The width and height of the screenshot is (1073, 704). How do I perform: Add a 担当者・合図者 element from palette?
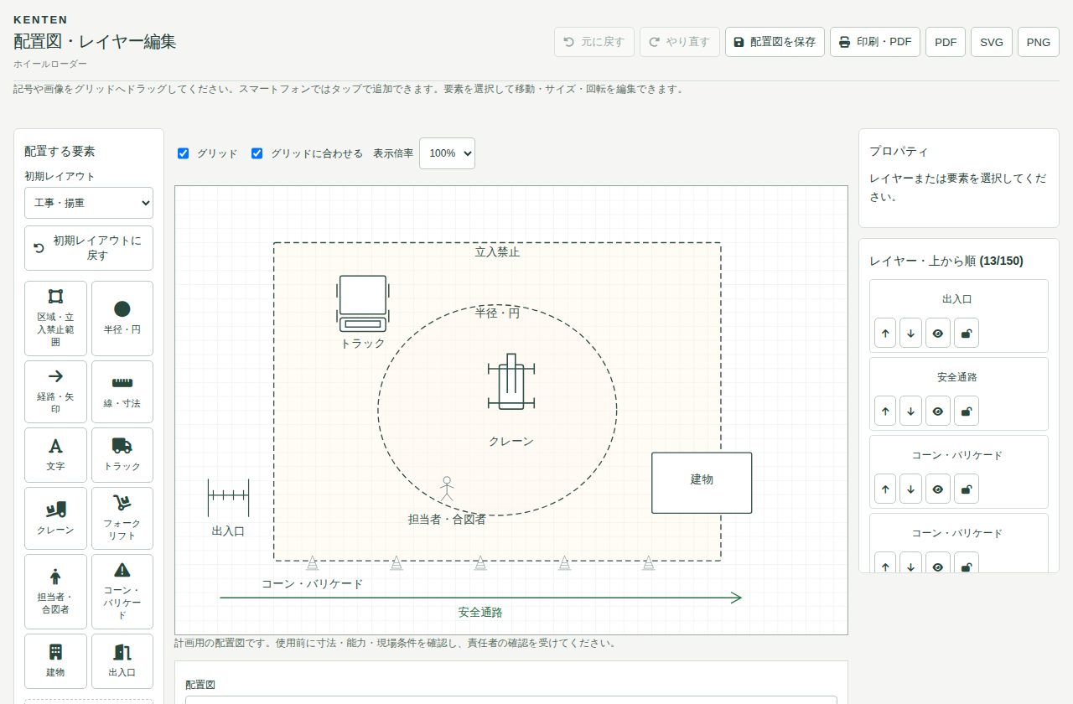click(55, 592)
